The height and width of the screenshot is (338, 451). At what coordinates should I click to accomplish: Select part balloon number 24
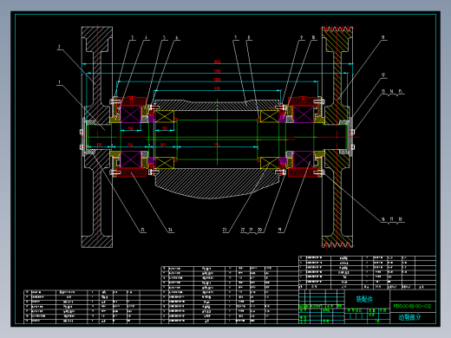click(x=170, y=230)
